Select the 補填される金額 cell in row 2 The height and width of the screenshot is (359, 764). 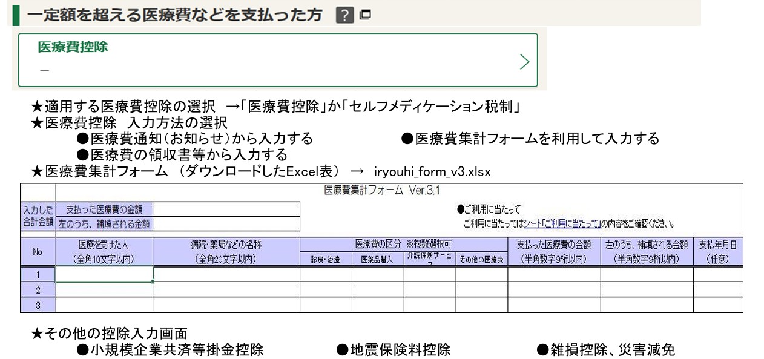tap(647, 289)
